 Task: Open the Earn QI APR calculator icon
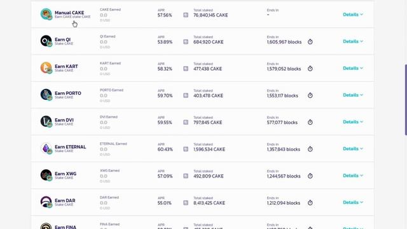pyautogui.click(x=186, y=42)
